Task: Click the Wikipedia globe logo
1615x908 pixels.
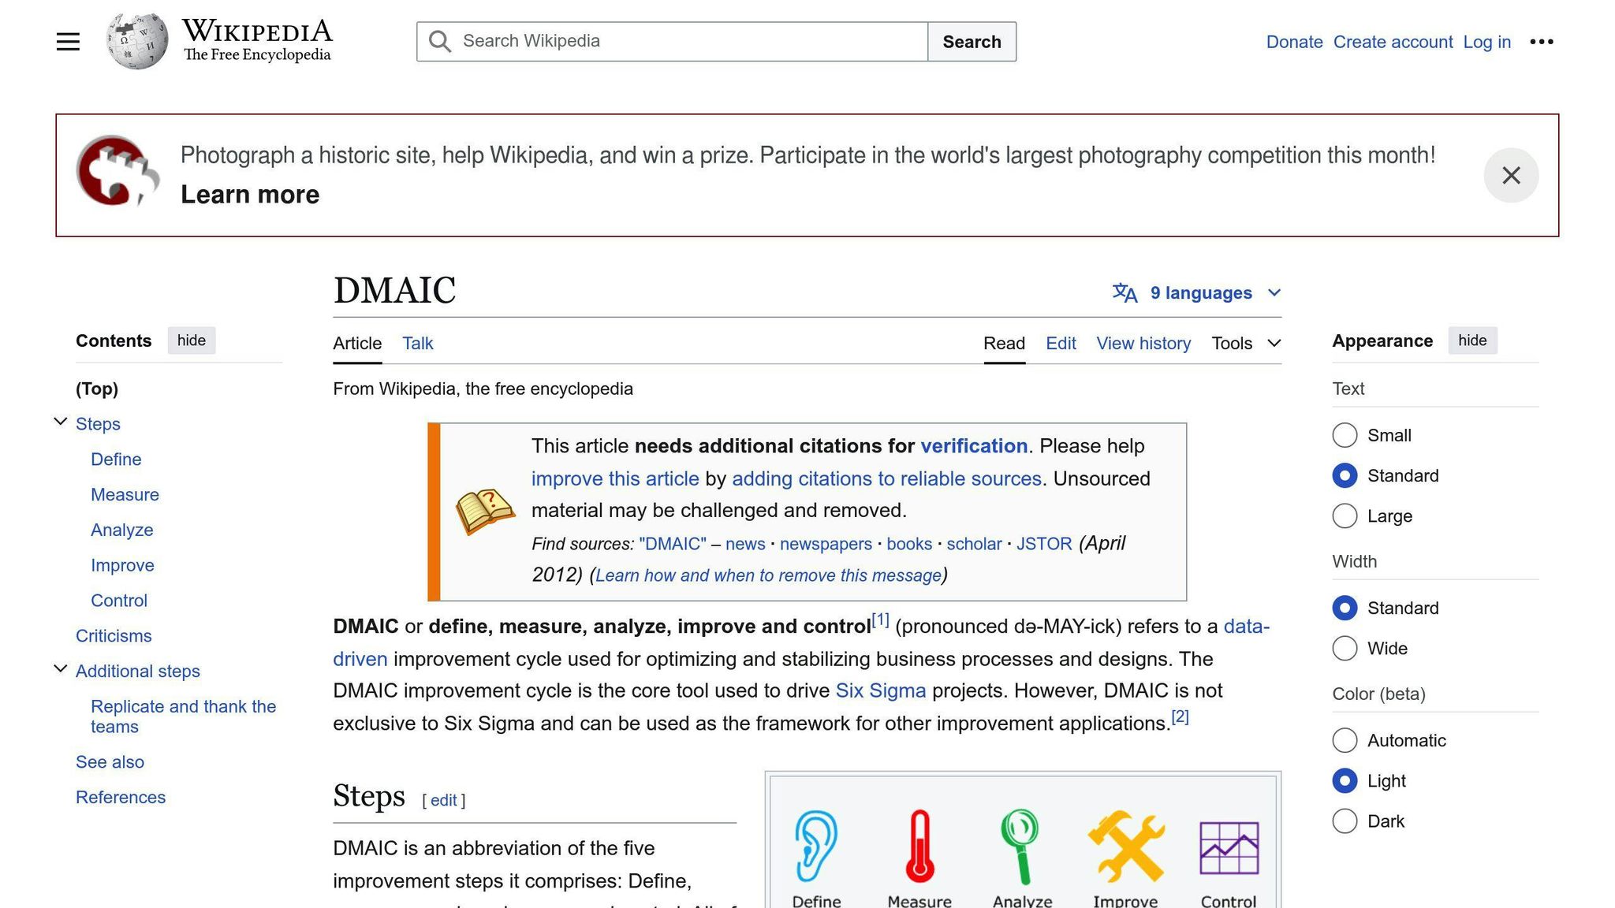Action: (137, 41)
